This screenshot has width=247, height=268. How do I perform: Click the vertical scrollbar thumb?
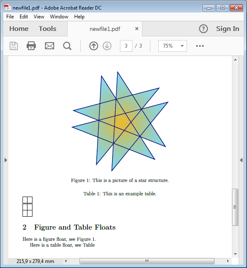coord(235,207)
